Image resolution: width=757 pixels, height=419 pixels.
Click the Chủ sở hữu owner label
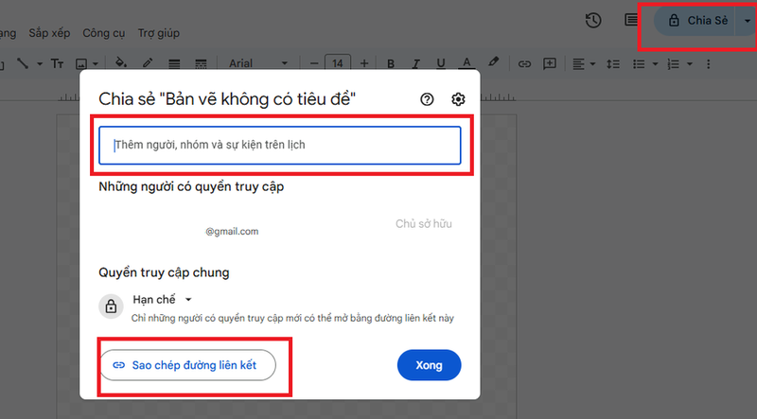coord(423,224)
